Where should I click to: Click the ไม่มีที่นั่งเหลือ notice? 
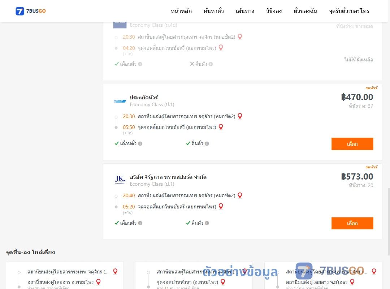[359, 60]
